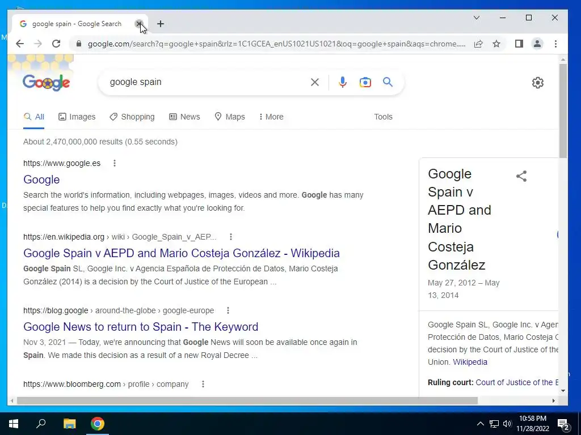This screenshot has width=581, height=435.
Task: Switch to the News tab
Action: [184, 117]
